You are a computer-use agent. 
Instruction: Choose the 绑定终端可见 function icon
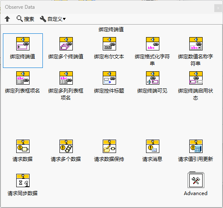point(153,78)
